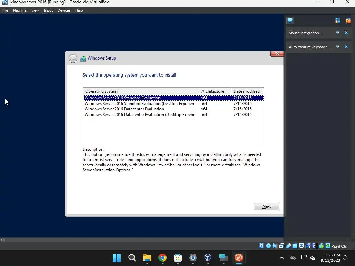Click the display indicator in status bar
Screen dimensions: 355x266
tap(301, 246)
